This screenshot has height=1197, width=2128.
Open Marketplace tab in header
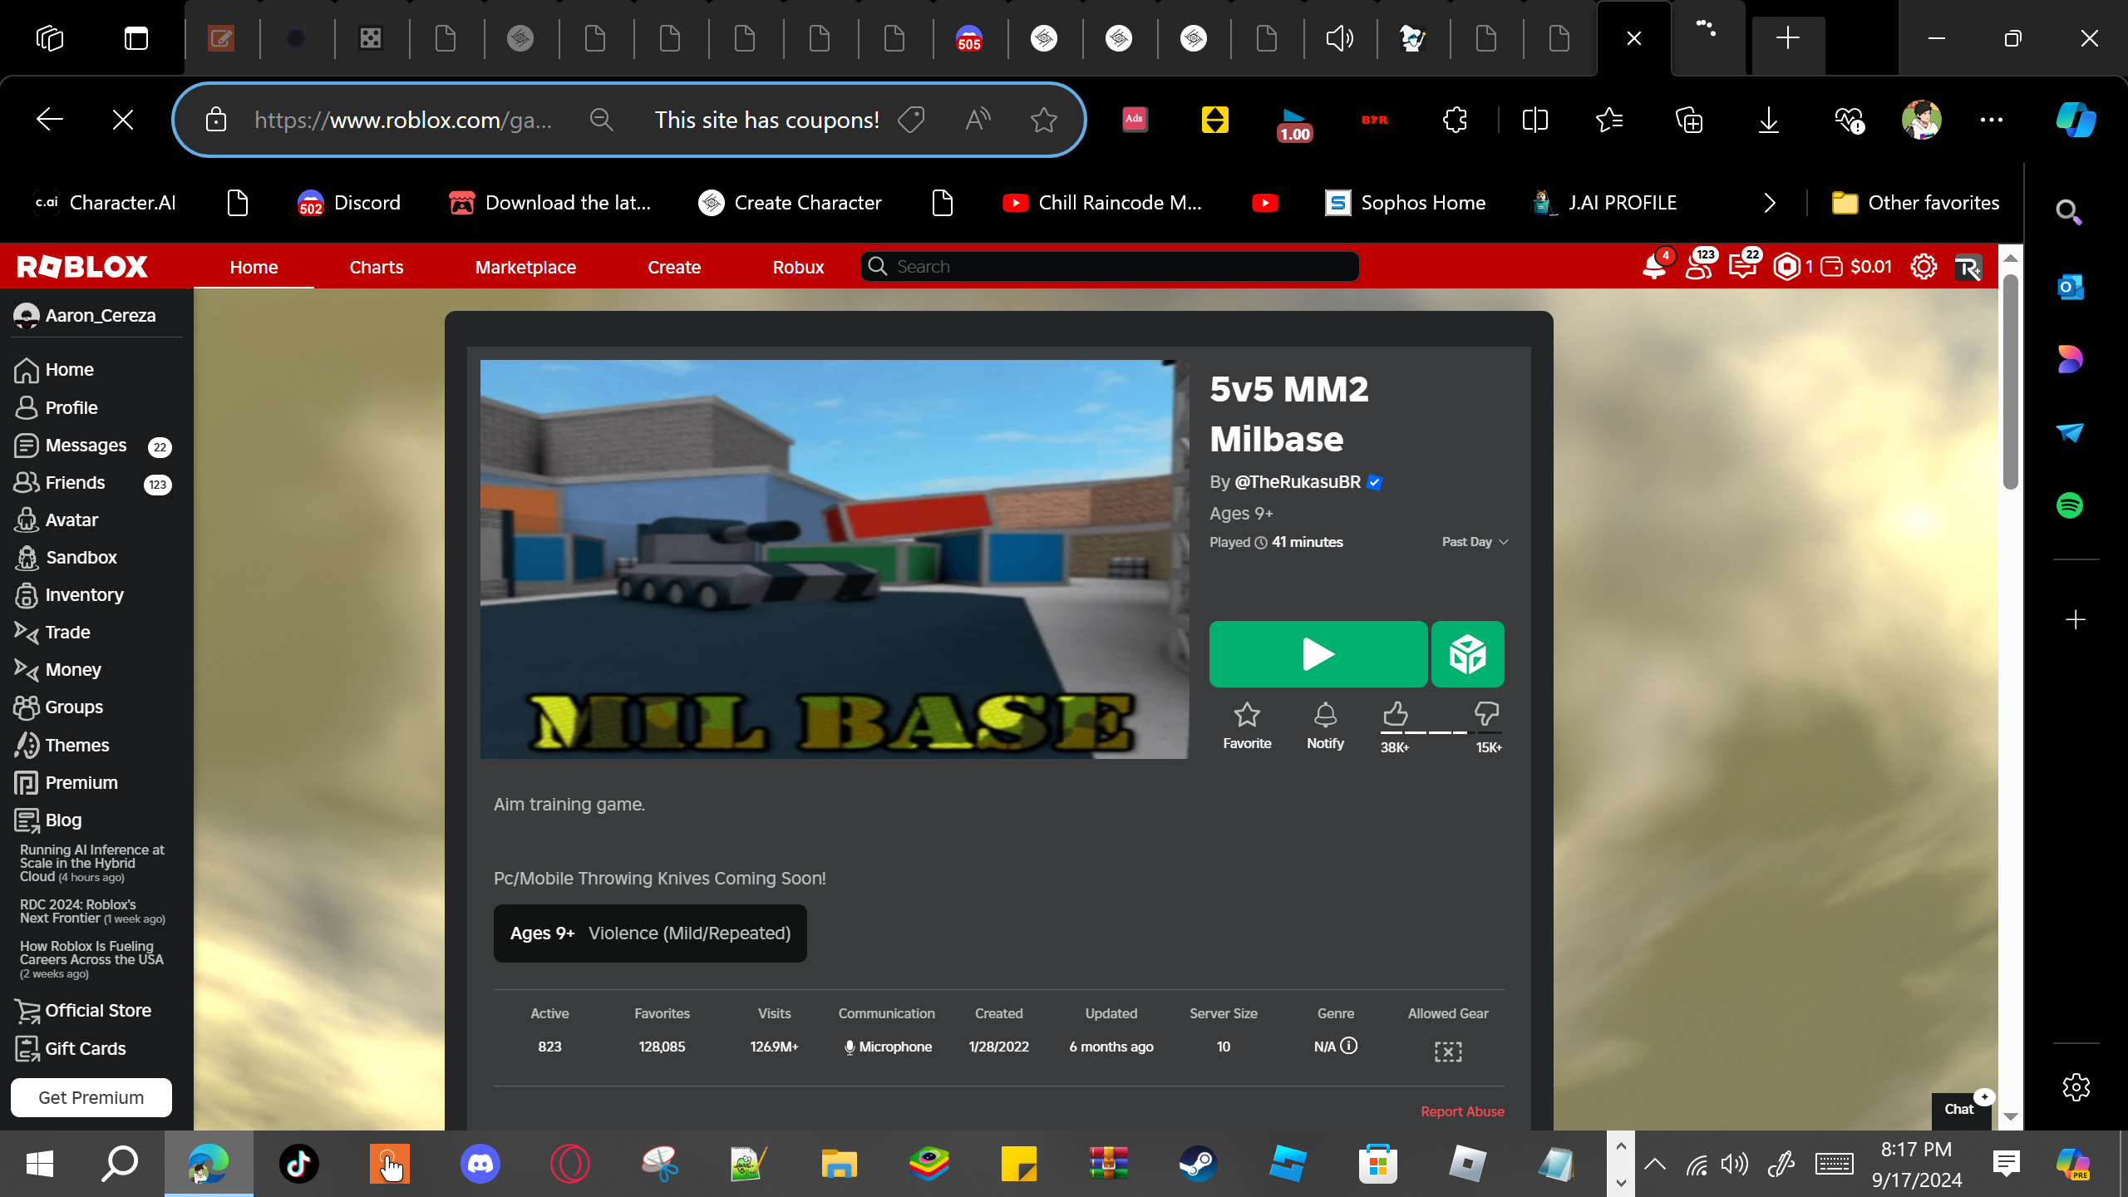pyautogui.click(x=525, y=267)
